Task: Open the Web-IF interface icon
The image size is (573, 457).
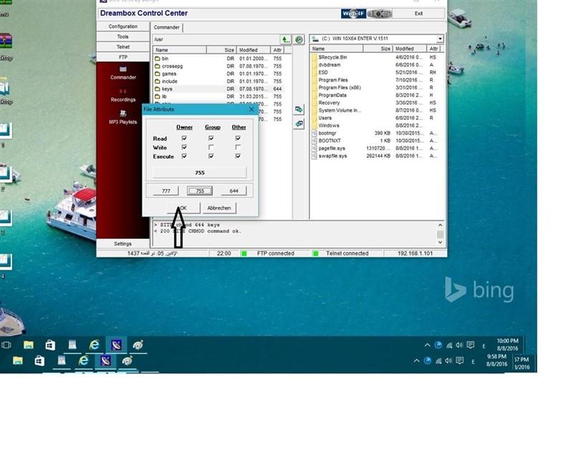Action: [353, 14]
